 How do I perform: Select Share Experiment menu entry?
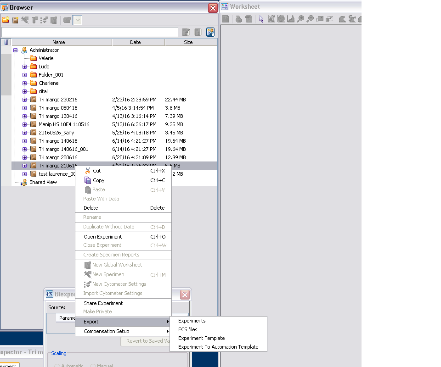pyautogui.click(x=103, y=303)
